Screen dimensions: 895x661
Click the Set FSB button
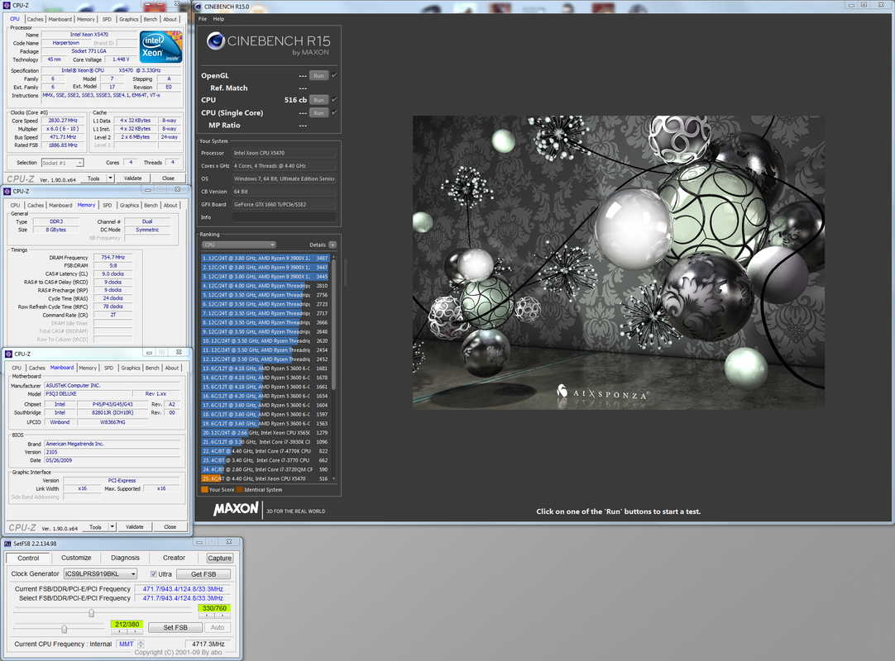click(x=175, y=628)
